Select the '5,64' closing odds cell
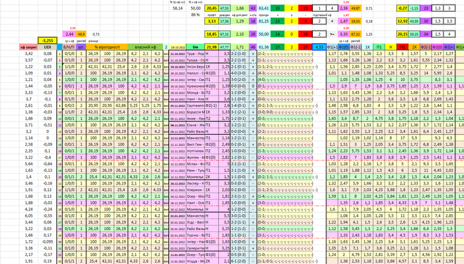 (29, 164)
